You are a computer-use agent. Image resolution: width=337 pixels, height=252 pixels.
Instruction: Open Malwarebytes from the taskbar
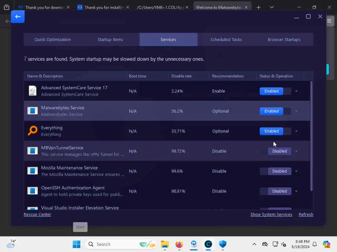click(x=194, y=244)
